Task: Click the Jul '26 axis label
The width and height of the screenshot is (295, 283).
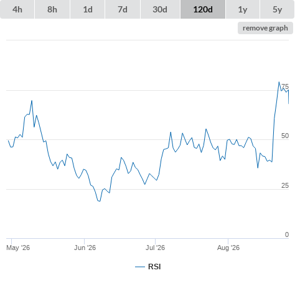Action: 155,248
